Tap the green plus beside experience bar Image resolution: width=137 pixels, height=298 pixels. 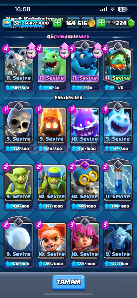pos(57,23)
